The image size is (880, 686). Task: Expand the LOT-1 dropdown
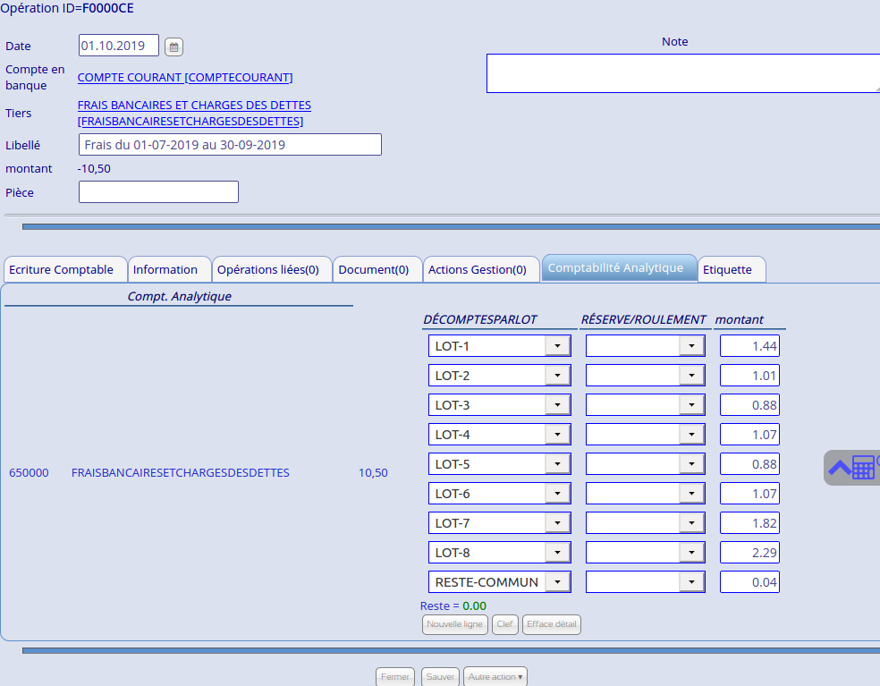[557, 346]
